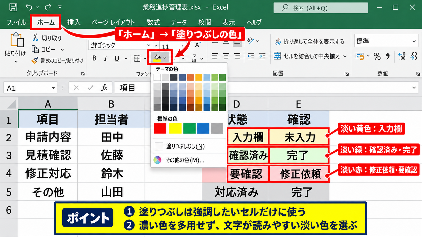Image resolution: width=422 pixels, height=237 pixels.
Task: Toggle Italic (I) formatting
Action: pos(105,58)
